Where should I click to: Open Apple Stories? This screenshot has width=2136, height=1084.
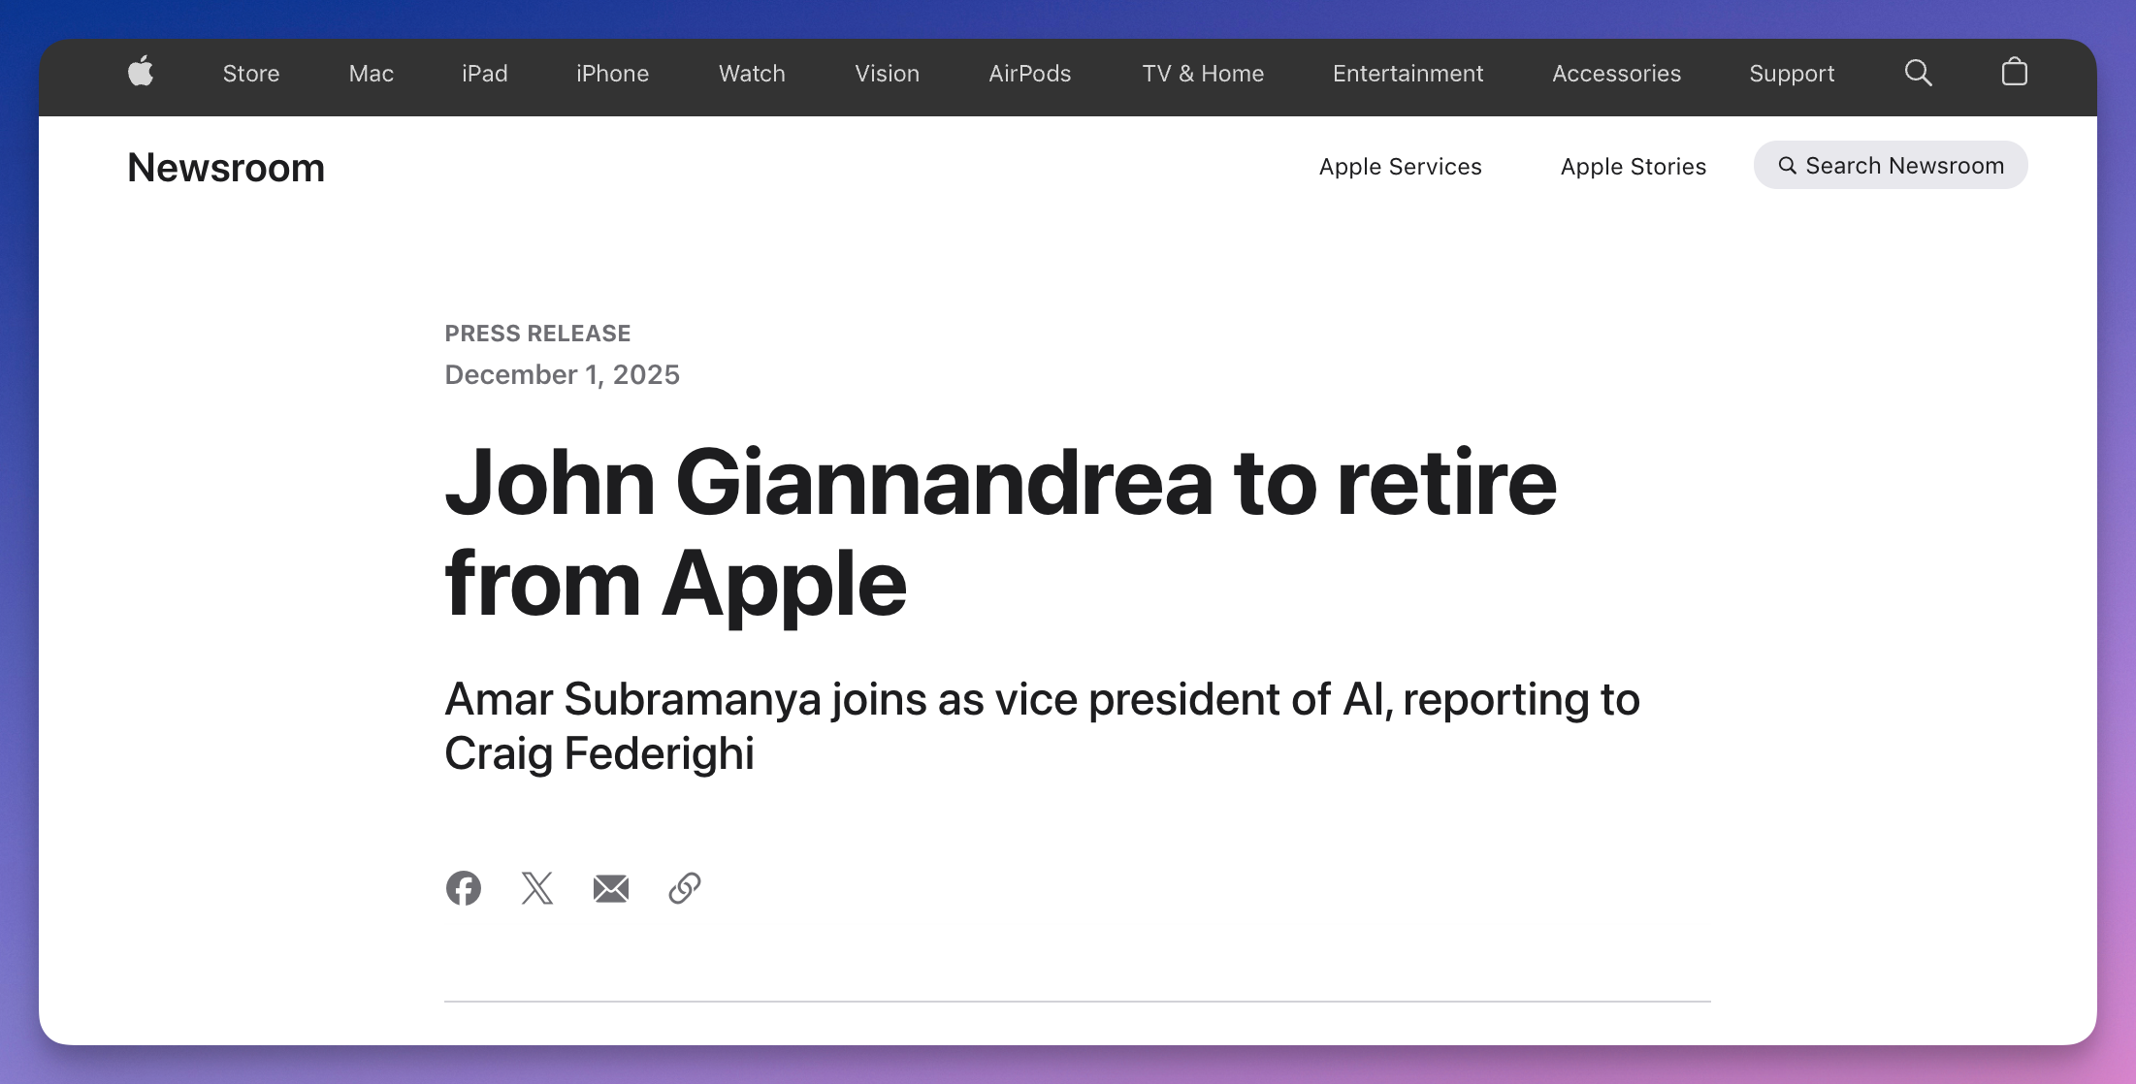(1633, 167)
